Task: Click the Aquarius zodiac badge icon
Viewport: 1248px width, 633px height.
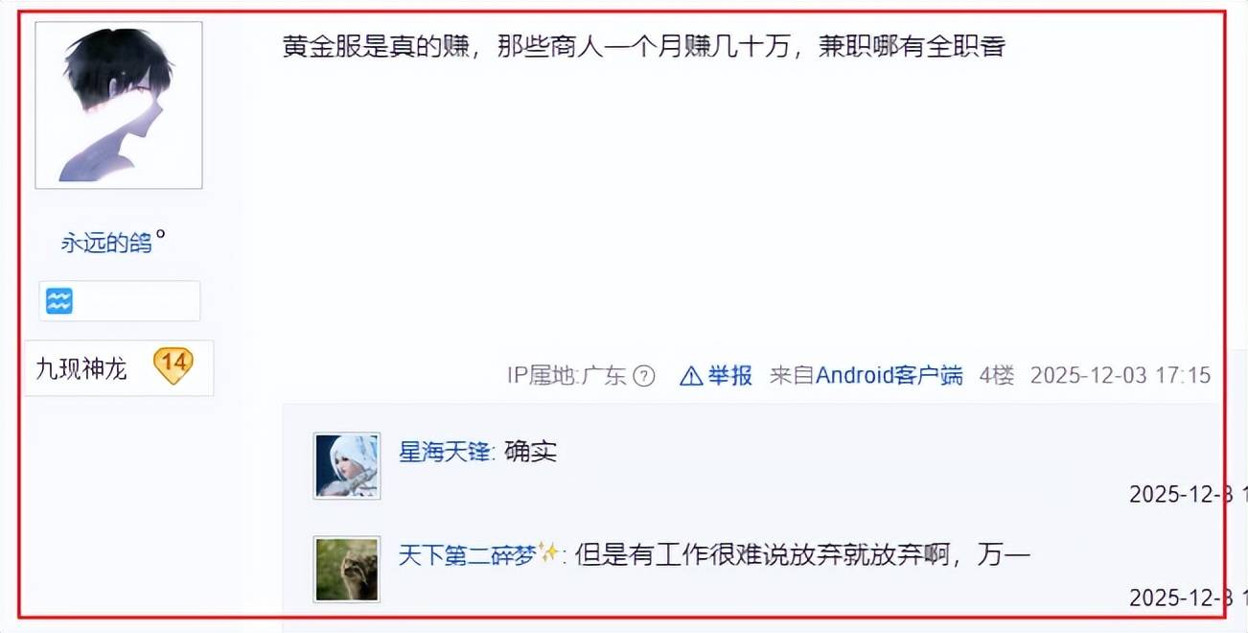Action: (59, 301)
